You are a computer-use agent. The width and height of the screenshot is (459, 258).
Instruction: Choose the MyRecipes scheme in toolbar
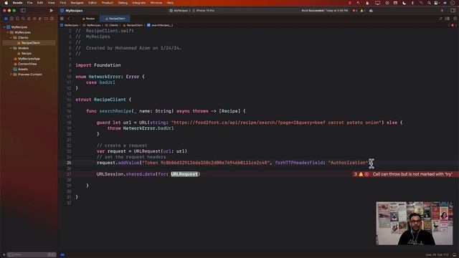[180, 11]
